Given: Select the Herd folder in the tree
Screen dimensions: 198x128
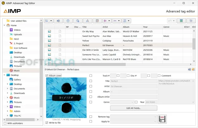Looking at the screenshot, I should point(16,39).
